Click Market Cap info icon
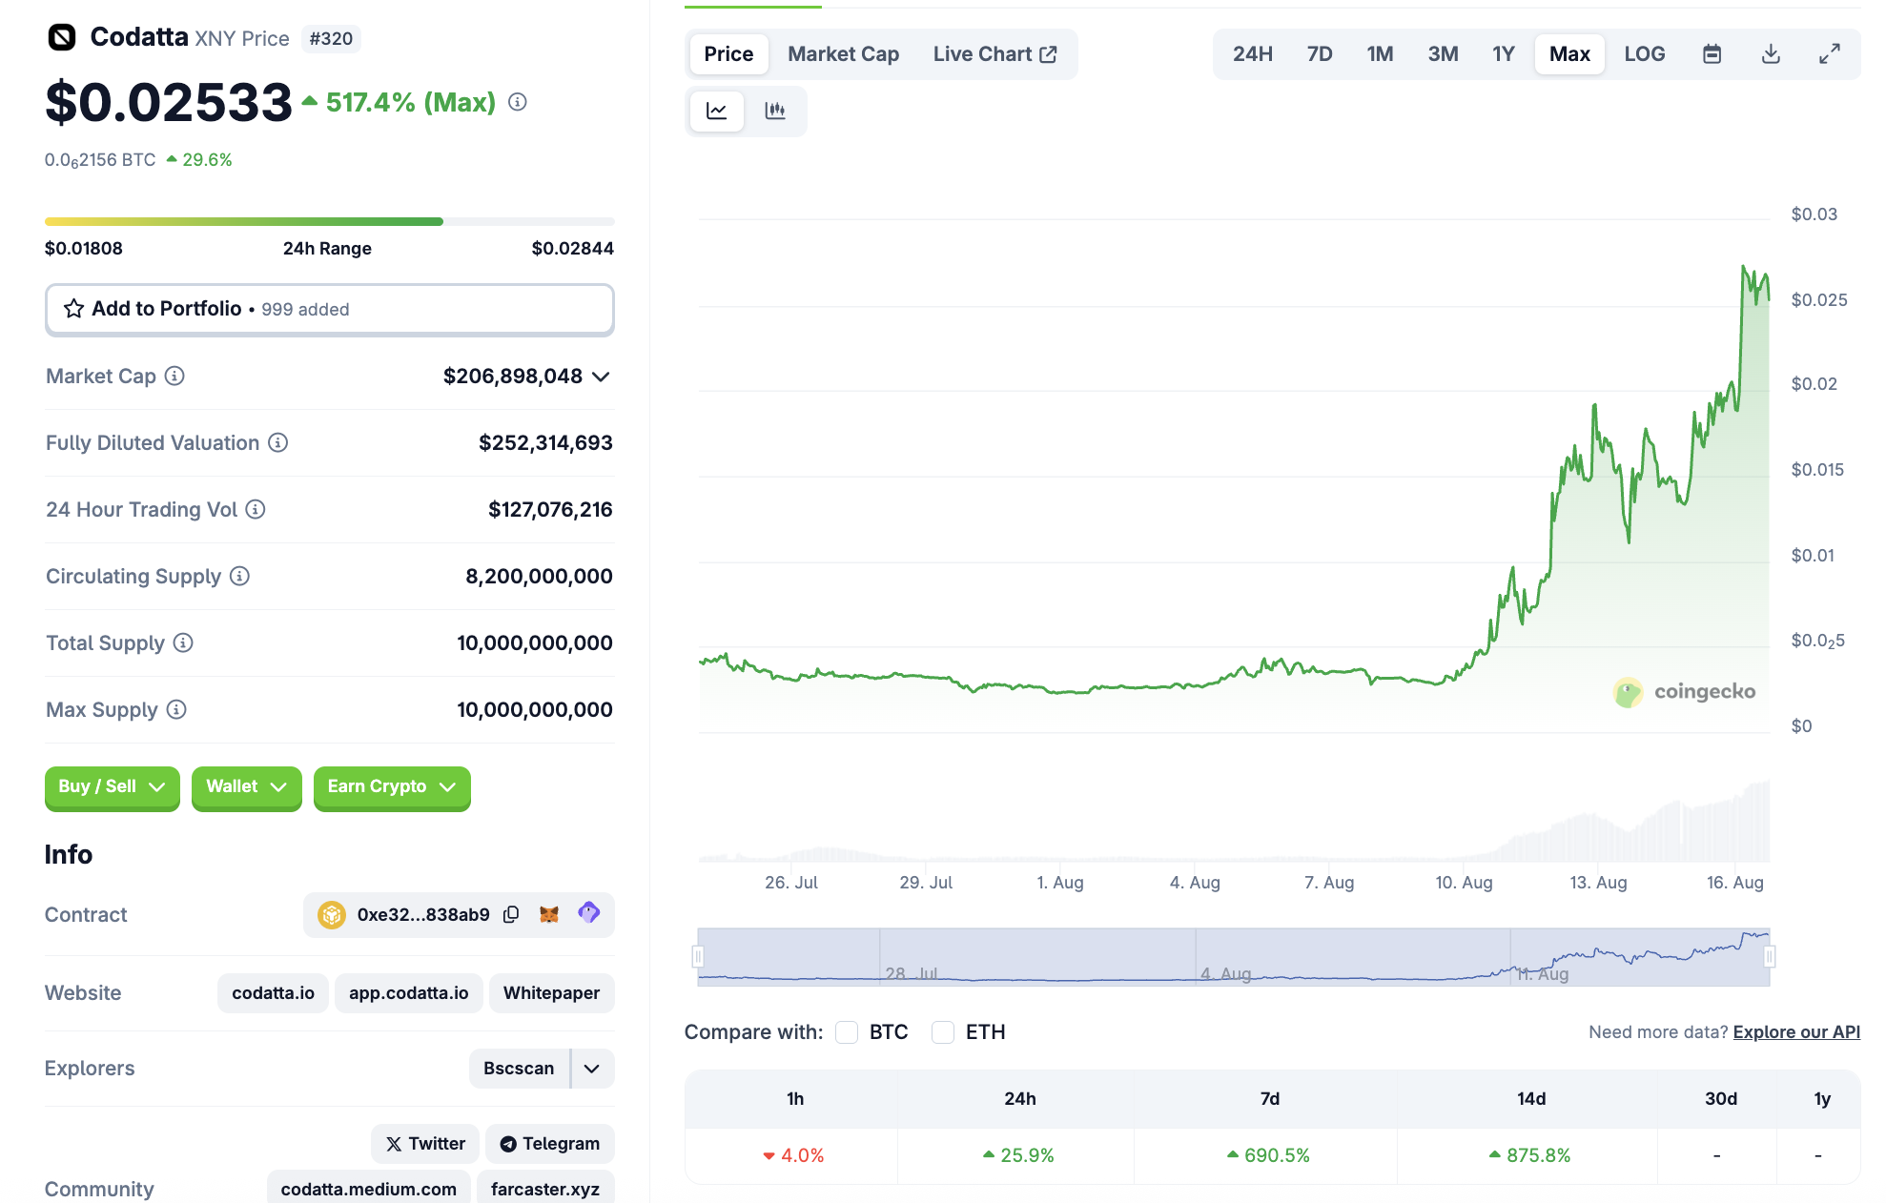The width and height of the screenshot is (1886, 1203). pos(174,377)
